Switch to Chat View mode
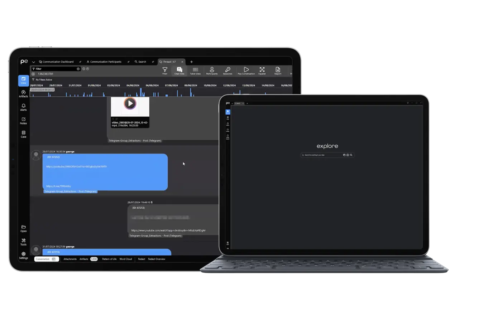The image size is (478, 330). pos(179,71)
